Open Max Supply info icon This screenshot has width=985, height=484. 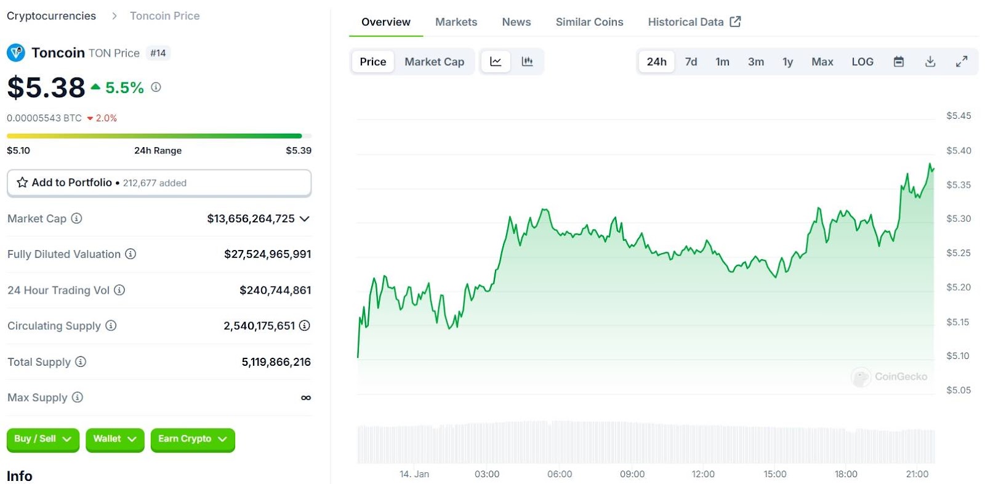point(77,397)
